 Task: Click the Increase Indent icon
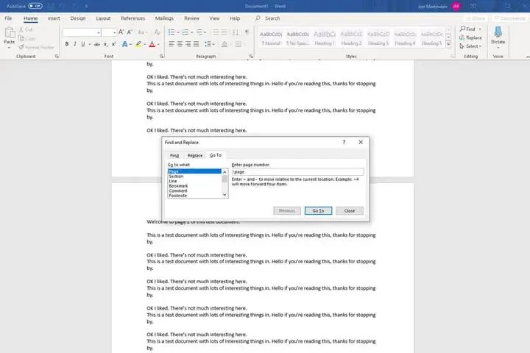click(x=224, y=32)
